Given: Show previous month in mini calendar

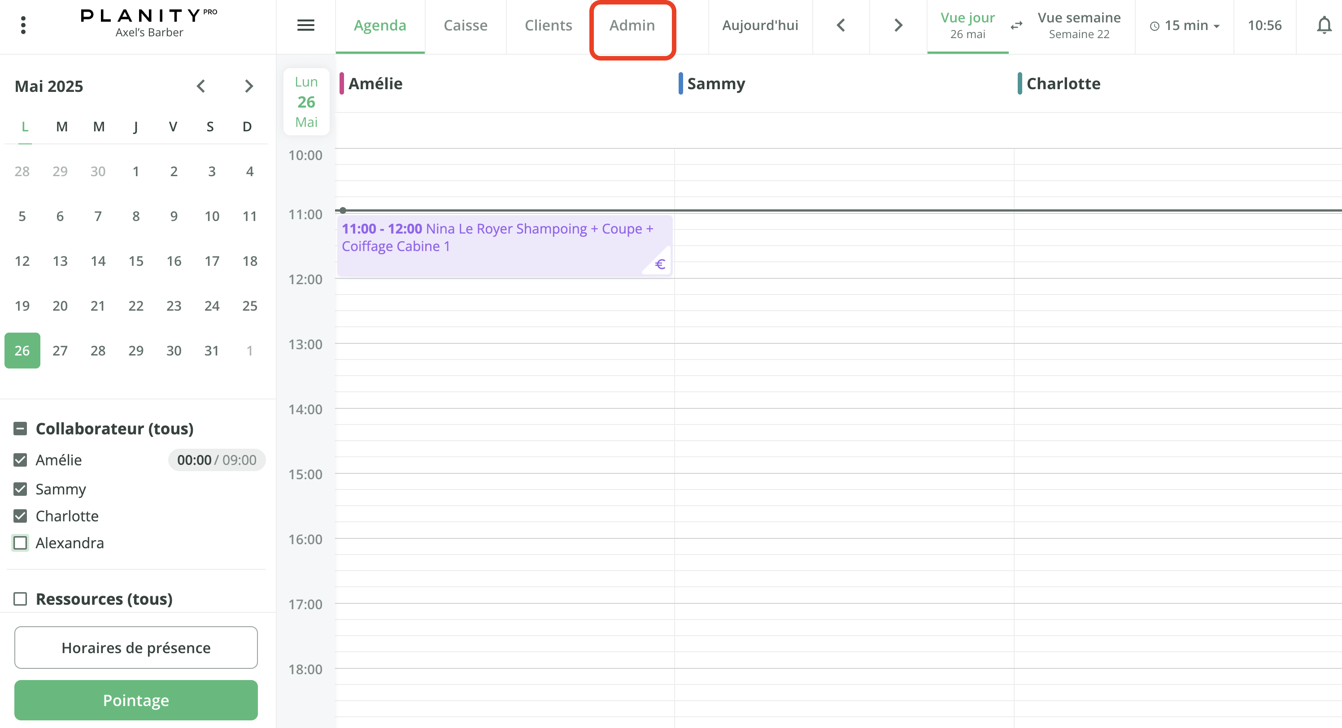Looking at the screenshot, I should click(201, 86).
